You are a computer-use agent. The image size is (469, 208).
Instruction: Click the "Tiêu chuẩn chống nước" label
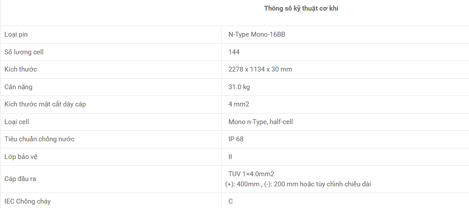[x=39, y=139]
